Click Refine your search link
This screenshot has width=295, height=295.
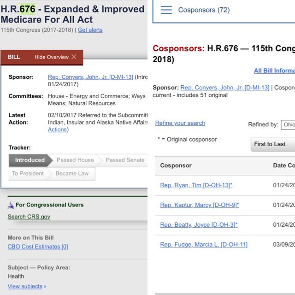[x=180, y=123]
